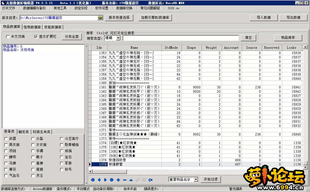310x192 pixels.
Task: Click the 导出数据 button
Action: tap(293, 18)
